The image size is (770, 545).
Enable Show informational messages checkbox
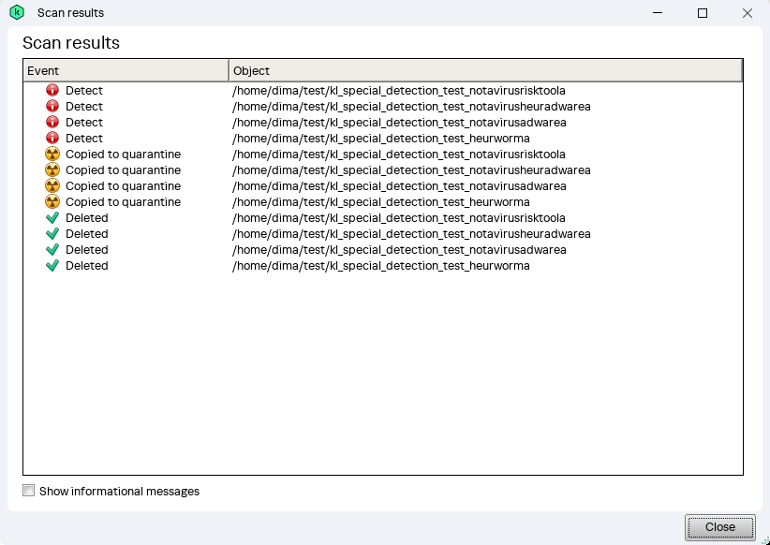coord(29,491)
